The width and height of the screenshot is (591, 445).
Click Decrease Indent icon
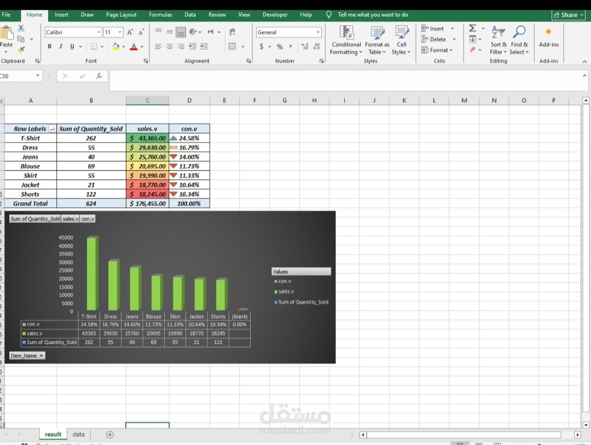tap(193, 46)
